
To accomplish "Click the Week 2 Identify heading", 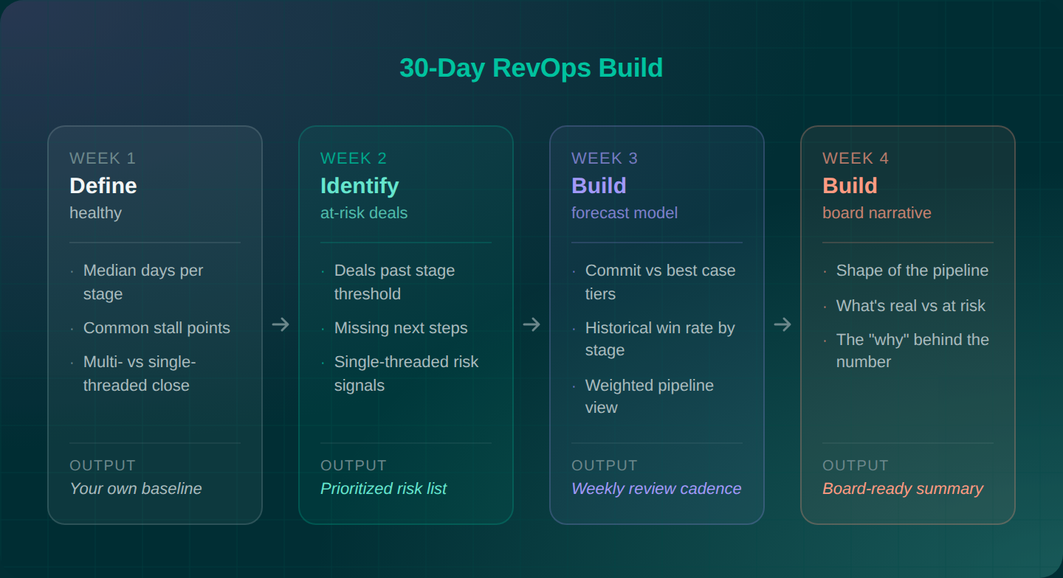I will point(360,186).
